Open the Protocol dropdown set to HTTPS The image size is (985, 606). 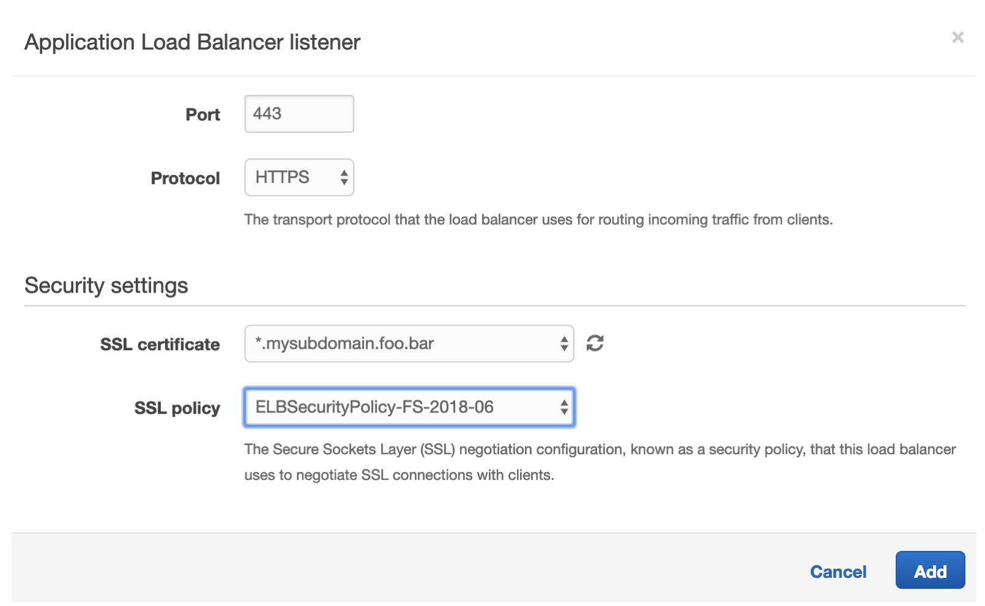click(299, 178)
